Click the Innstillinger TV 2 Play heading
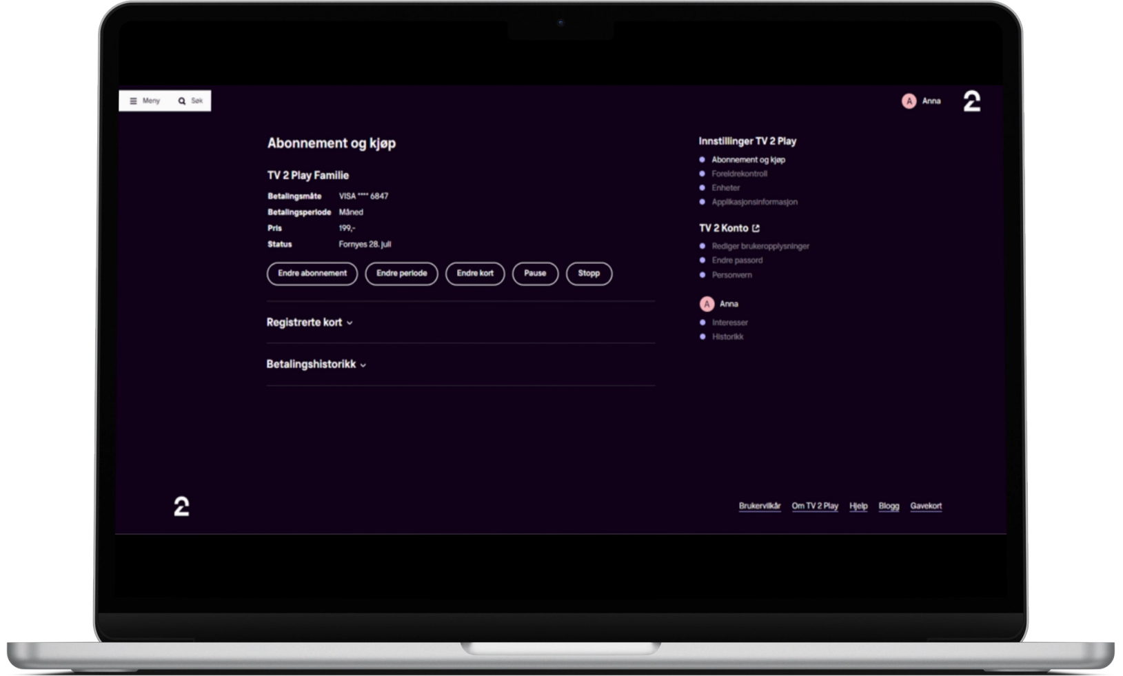This screenshot has width=1123, height=676. [747, 141]
